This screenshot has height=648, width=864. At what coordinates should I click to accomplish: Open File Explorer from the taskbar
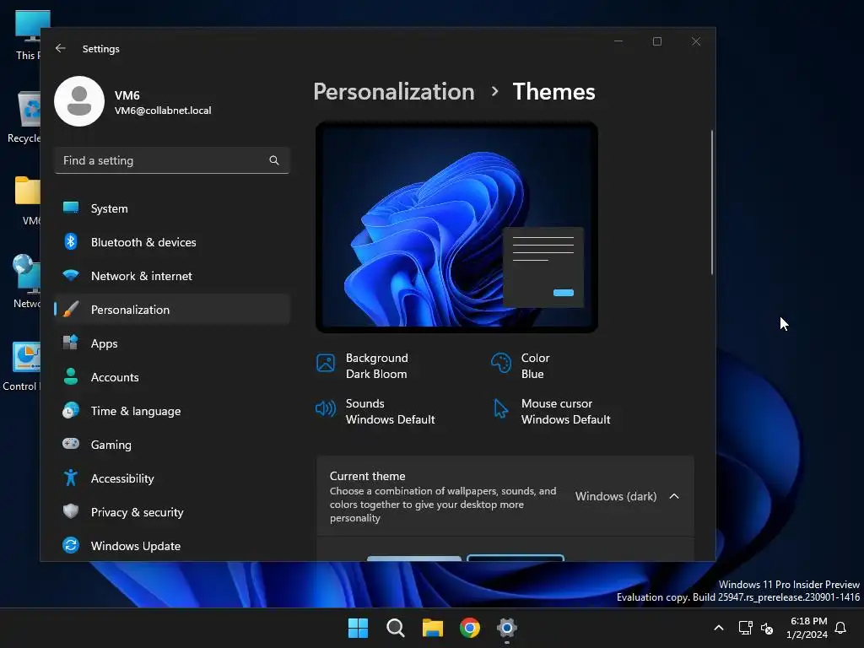(433, 628)
